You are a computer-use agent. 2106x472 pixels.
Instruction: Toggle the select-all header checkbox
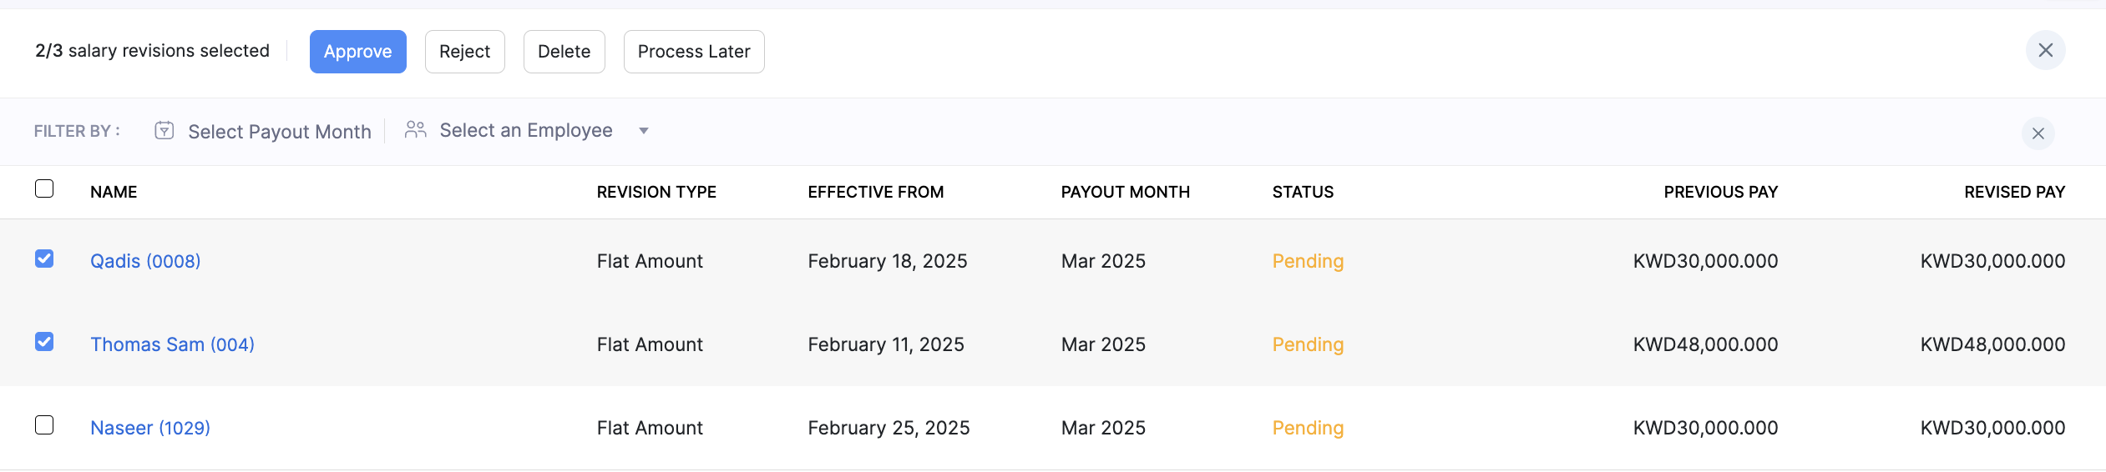pyautogui.click(x=45, y=189)
